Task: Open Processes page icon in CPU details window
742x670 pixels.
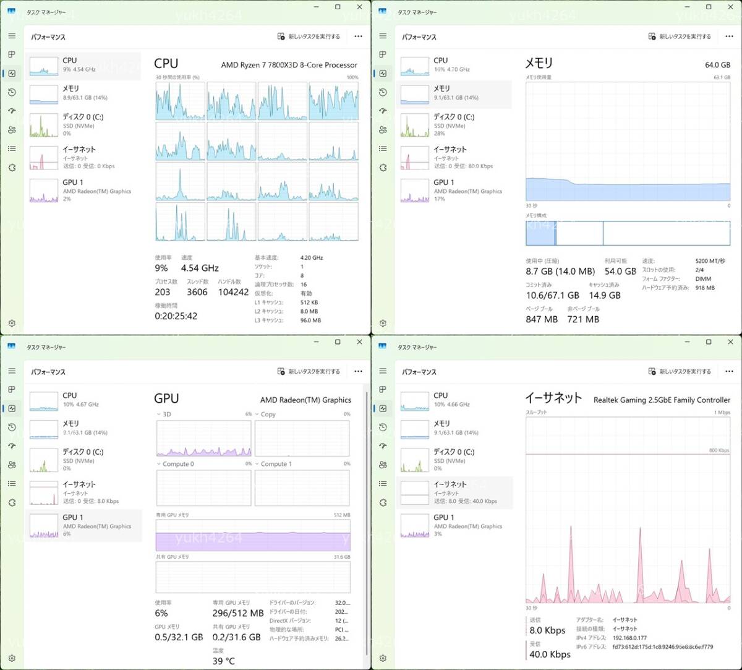Action: point(12,54)
